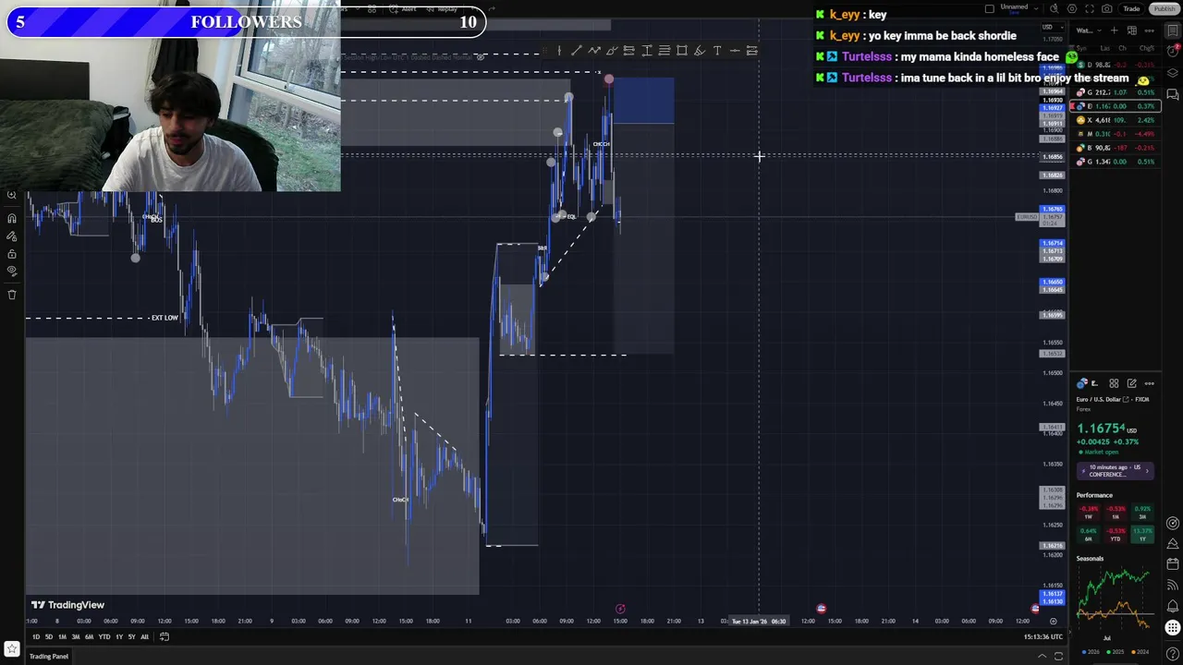Sort watchlist by Chg% column header
The image size is (1183, 665).
(x=1147, y=48)
